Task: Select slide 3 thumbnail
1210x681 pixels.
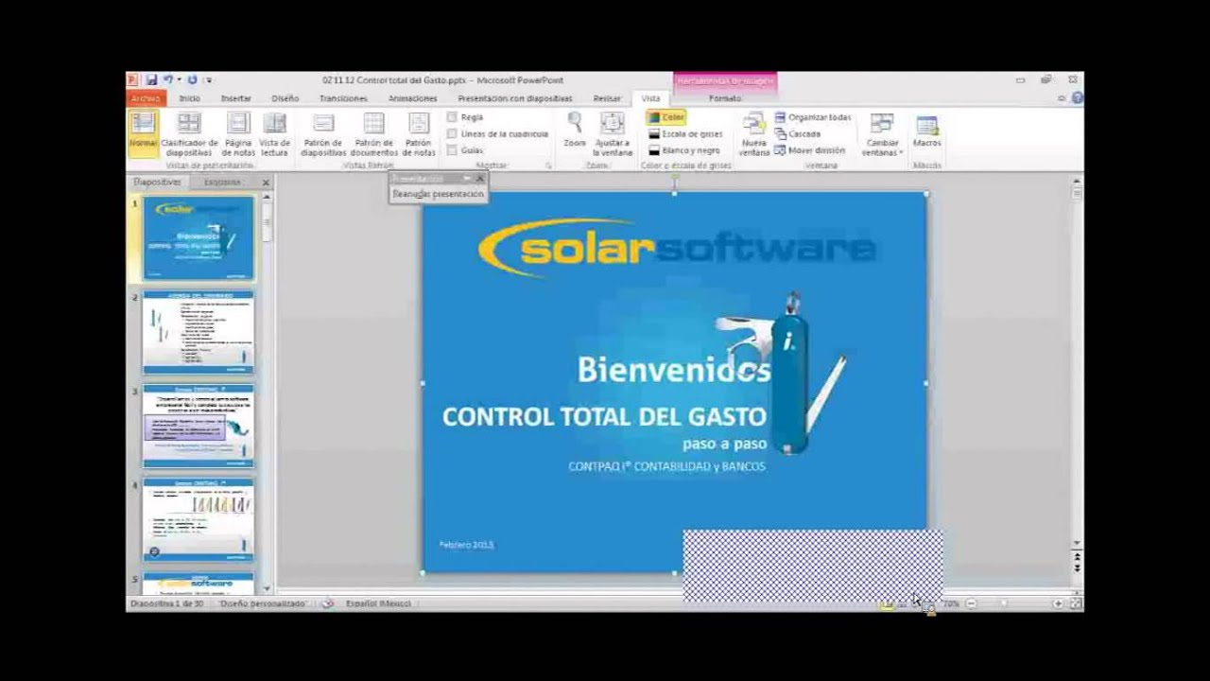Action: (199, 426)
